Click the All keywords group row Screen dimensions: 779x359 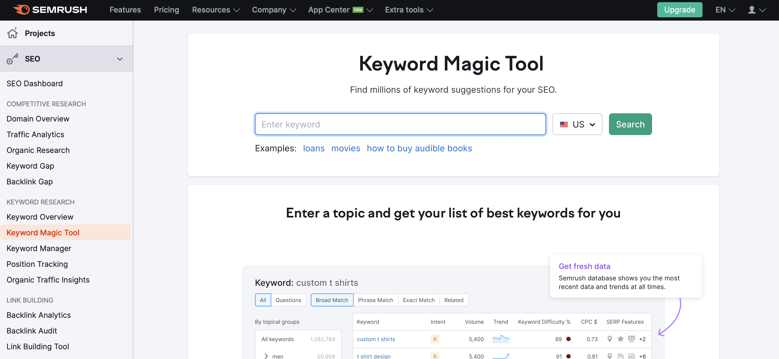pyautogui.click(x=298, y=339)
